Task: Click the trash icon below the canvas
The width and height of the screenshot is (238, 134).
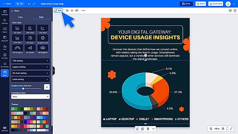Action: pos(148,129)
